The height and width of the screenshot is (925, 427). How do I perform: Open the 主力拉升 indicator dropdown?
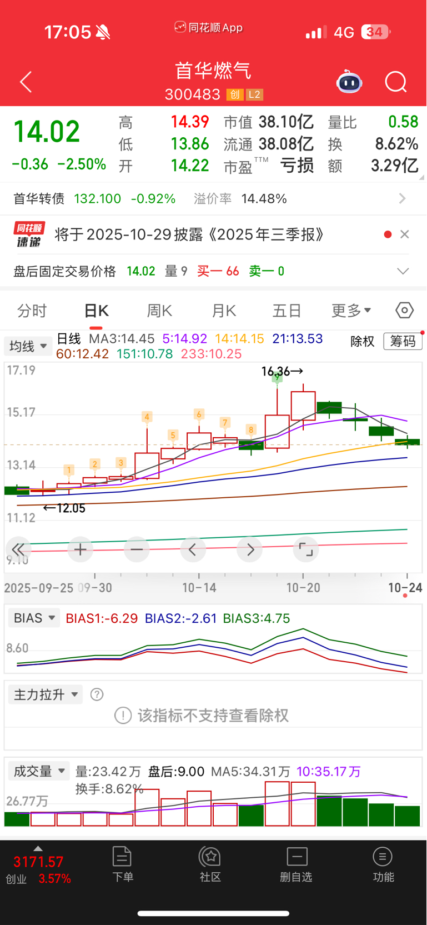pos(45,694)
